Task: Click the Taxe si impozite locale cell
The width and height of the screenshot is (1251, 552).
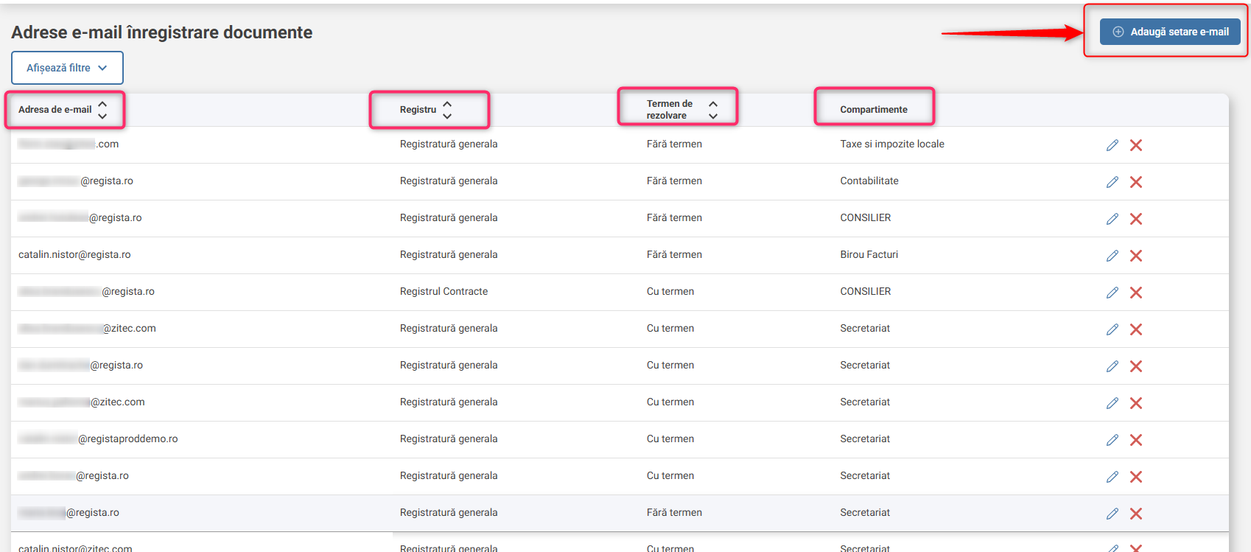Action: point(892,144)
